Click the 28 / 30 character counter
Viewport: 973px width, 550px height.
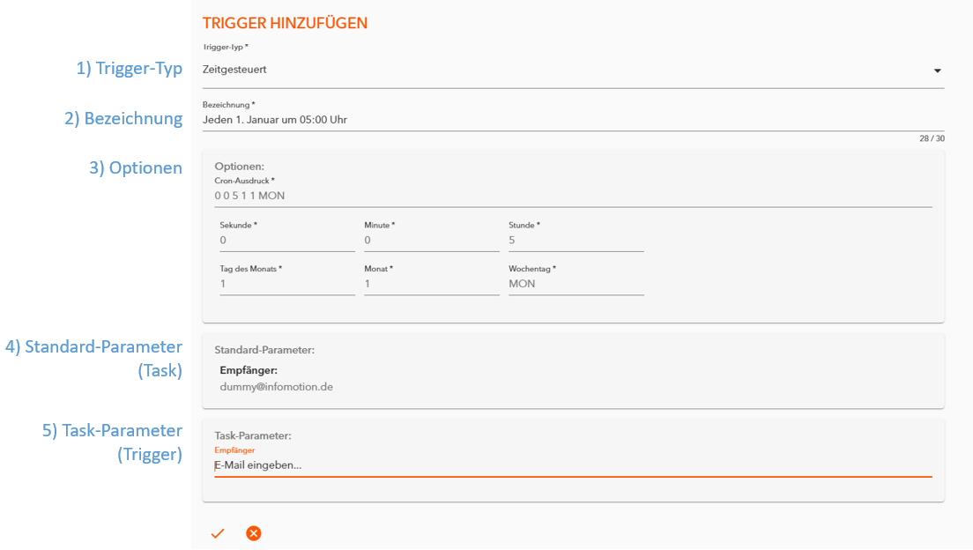pyautogui.click(x=932, y=138)
